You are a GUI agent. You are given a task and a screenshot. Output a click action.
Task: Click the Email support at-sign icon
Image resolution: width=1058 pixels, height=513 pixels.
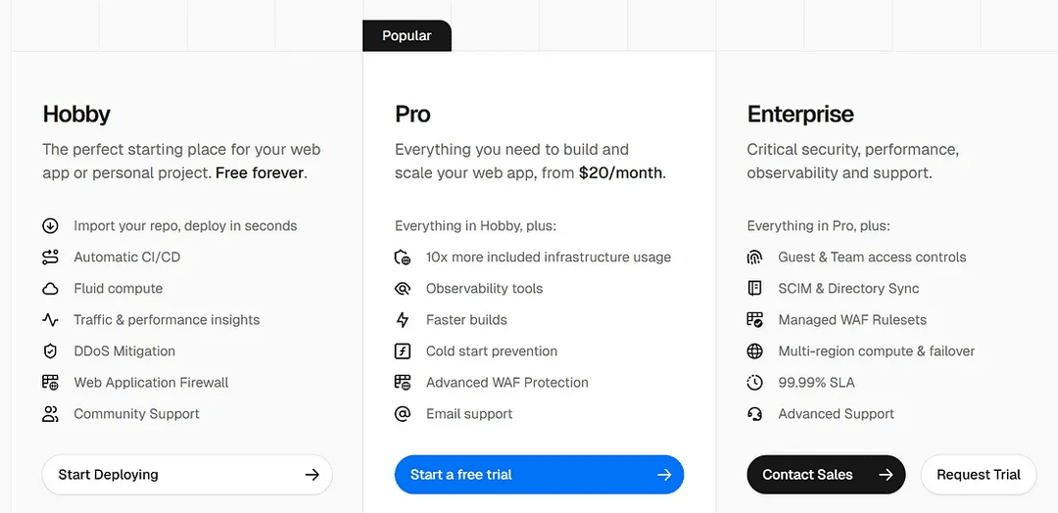coord(403,414)
